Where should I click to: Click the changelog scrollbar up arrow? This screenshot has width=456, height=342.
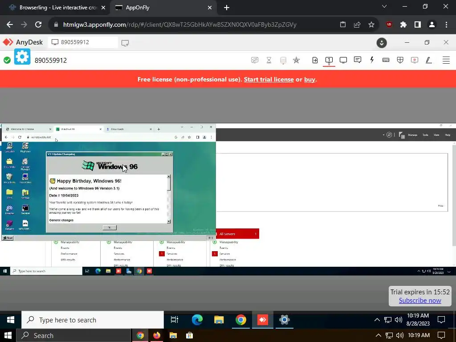tap(169, 177)
